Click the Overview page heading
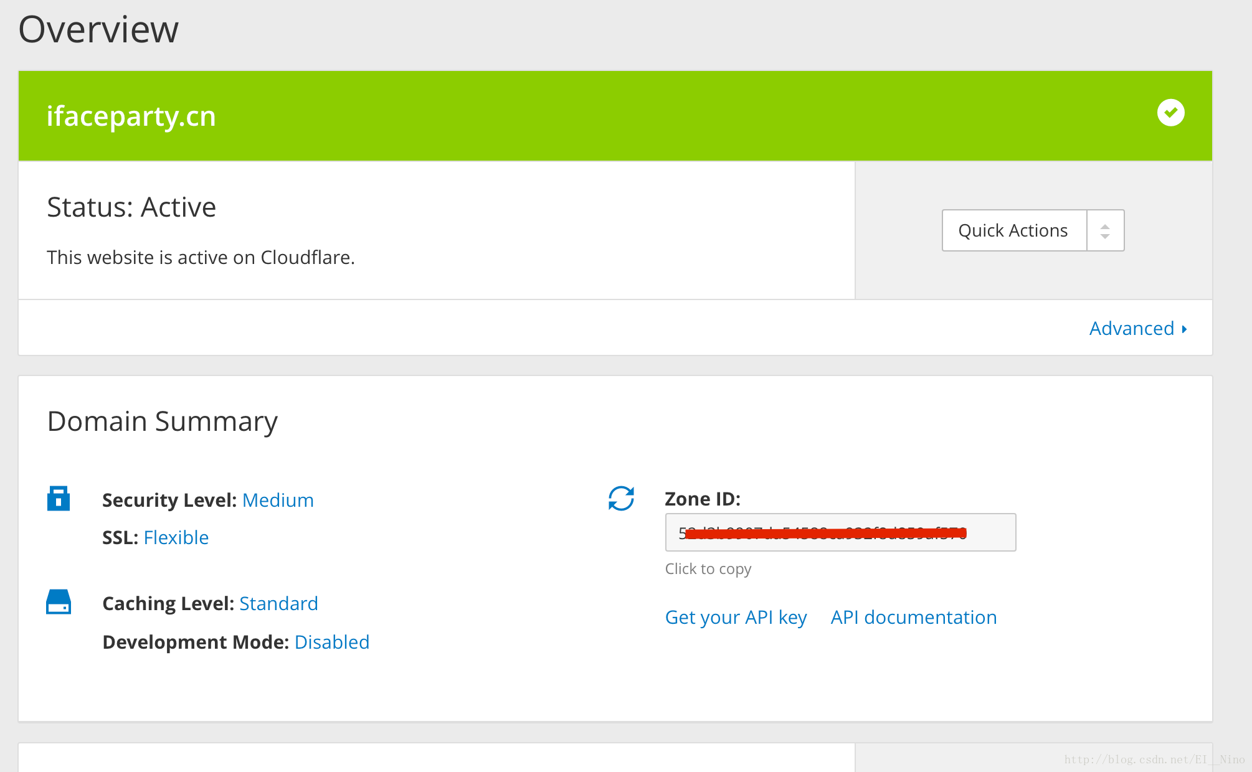This screenshot has height=772, width=1252. (x=98, y=29)
